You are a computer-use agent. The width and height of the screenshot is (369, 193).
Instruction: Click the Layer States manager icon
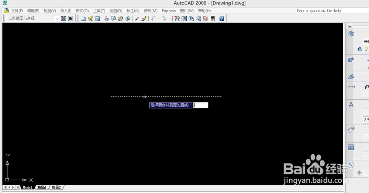359,49
